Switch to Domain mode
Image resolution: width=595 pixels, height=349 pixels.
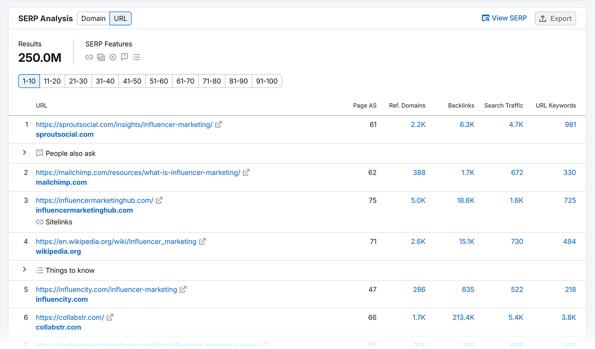click(x=93, y=18)
